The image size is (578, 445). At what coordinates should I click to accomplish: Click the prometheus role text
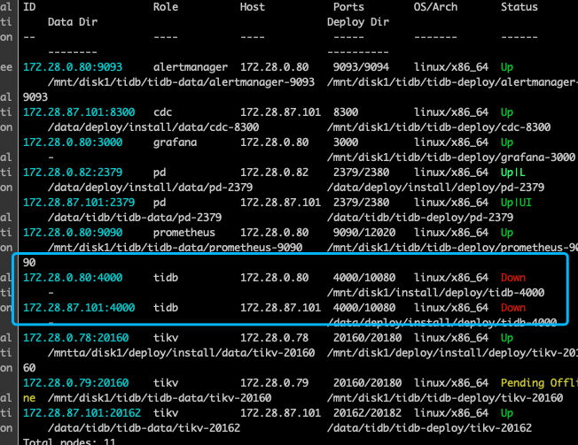coord(184,234)
